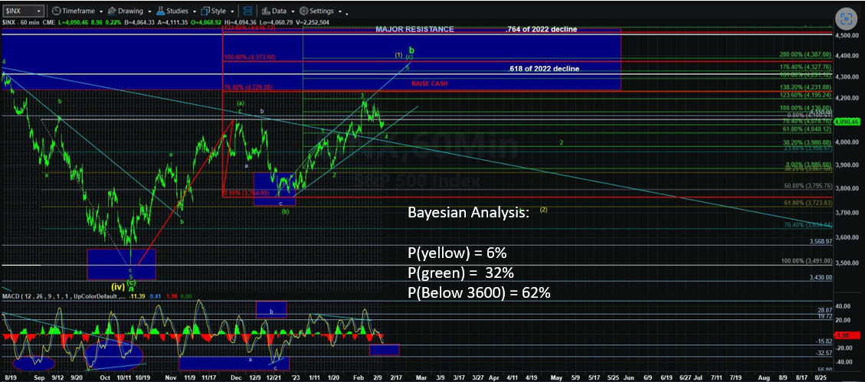Open the Data menu label
The image size is (865, 382).
click(x=279, y=11)
